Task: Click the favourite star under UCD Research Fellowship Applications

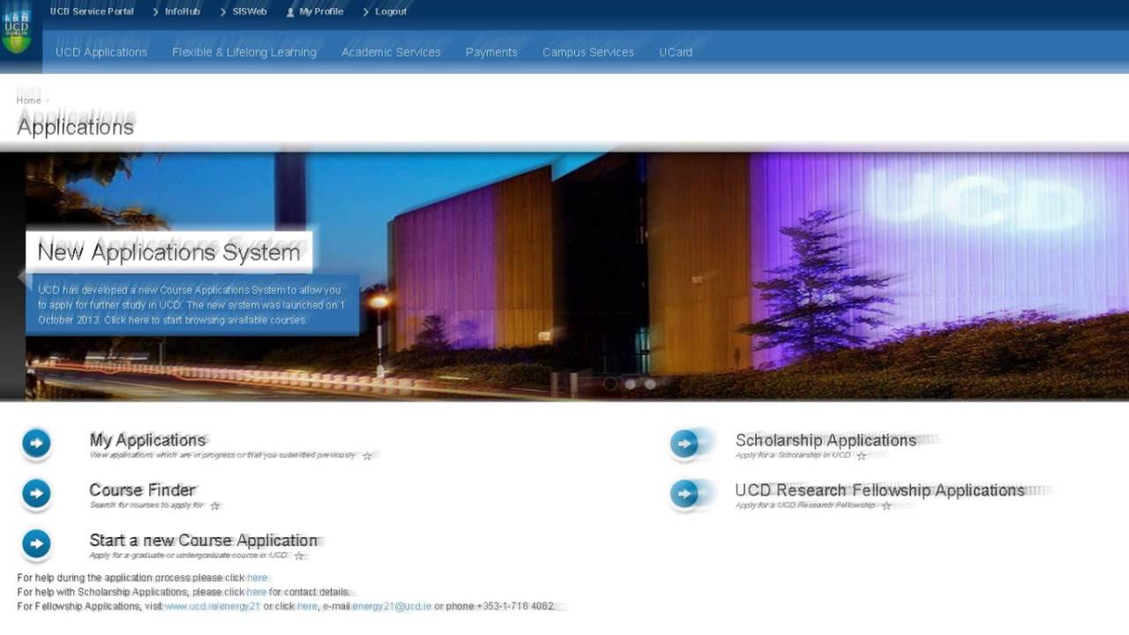Action: pos(886,506)
